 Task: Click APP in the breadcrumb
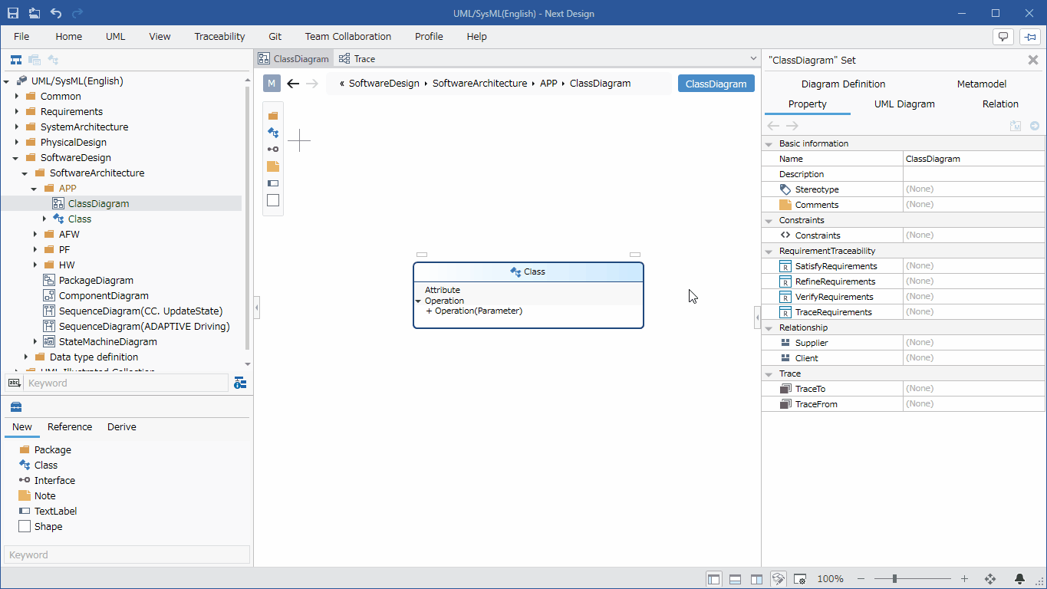pyautogui.click(x=548, y=84)
